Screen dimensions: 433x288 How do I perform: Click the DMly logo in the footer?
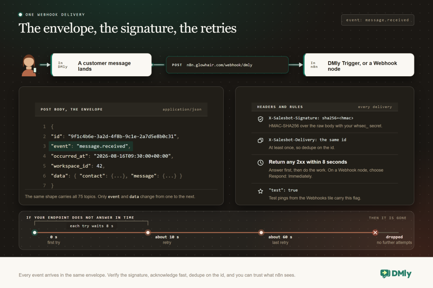coord(396,273)
